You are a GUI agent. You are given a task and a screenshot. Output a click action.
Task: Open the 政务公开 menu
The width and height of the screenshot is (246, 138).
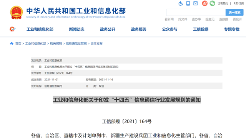(x=108, y=29)
